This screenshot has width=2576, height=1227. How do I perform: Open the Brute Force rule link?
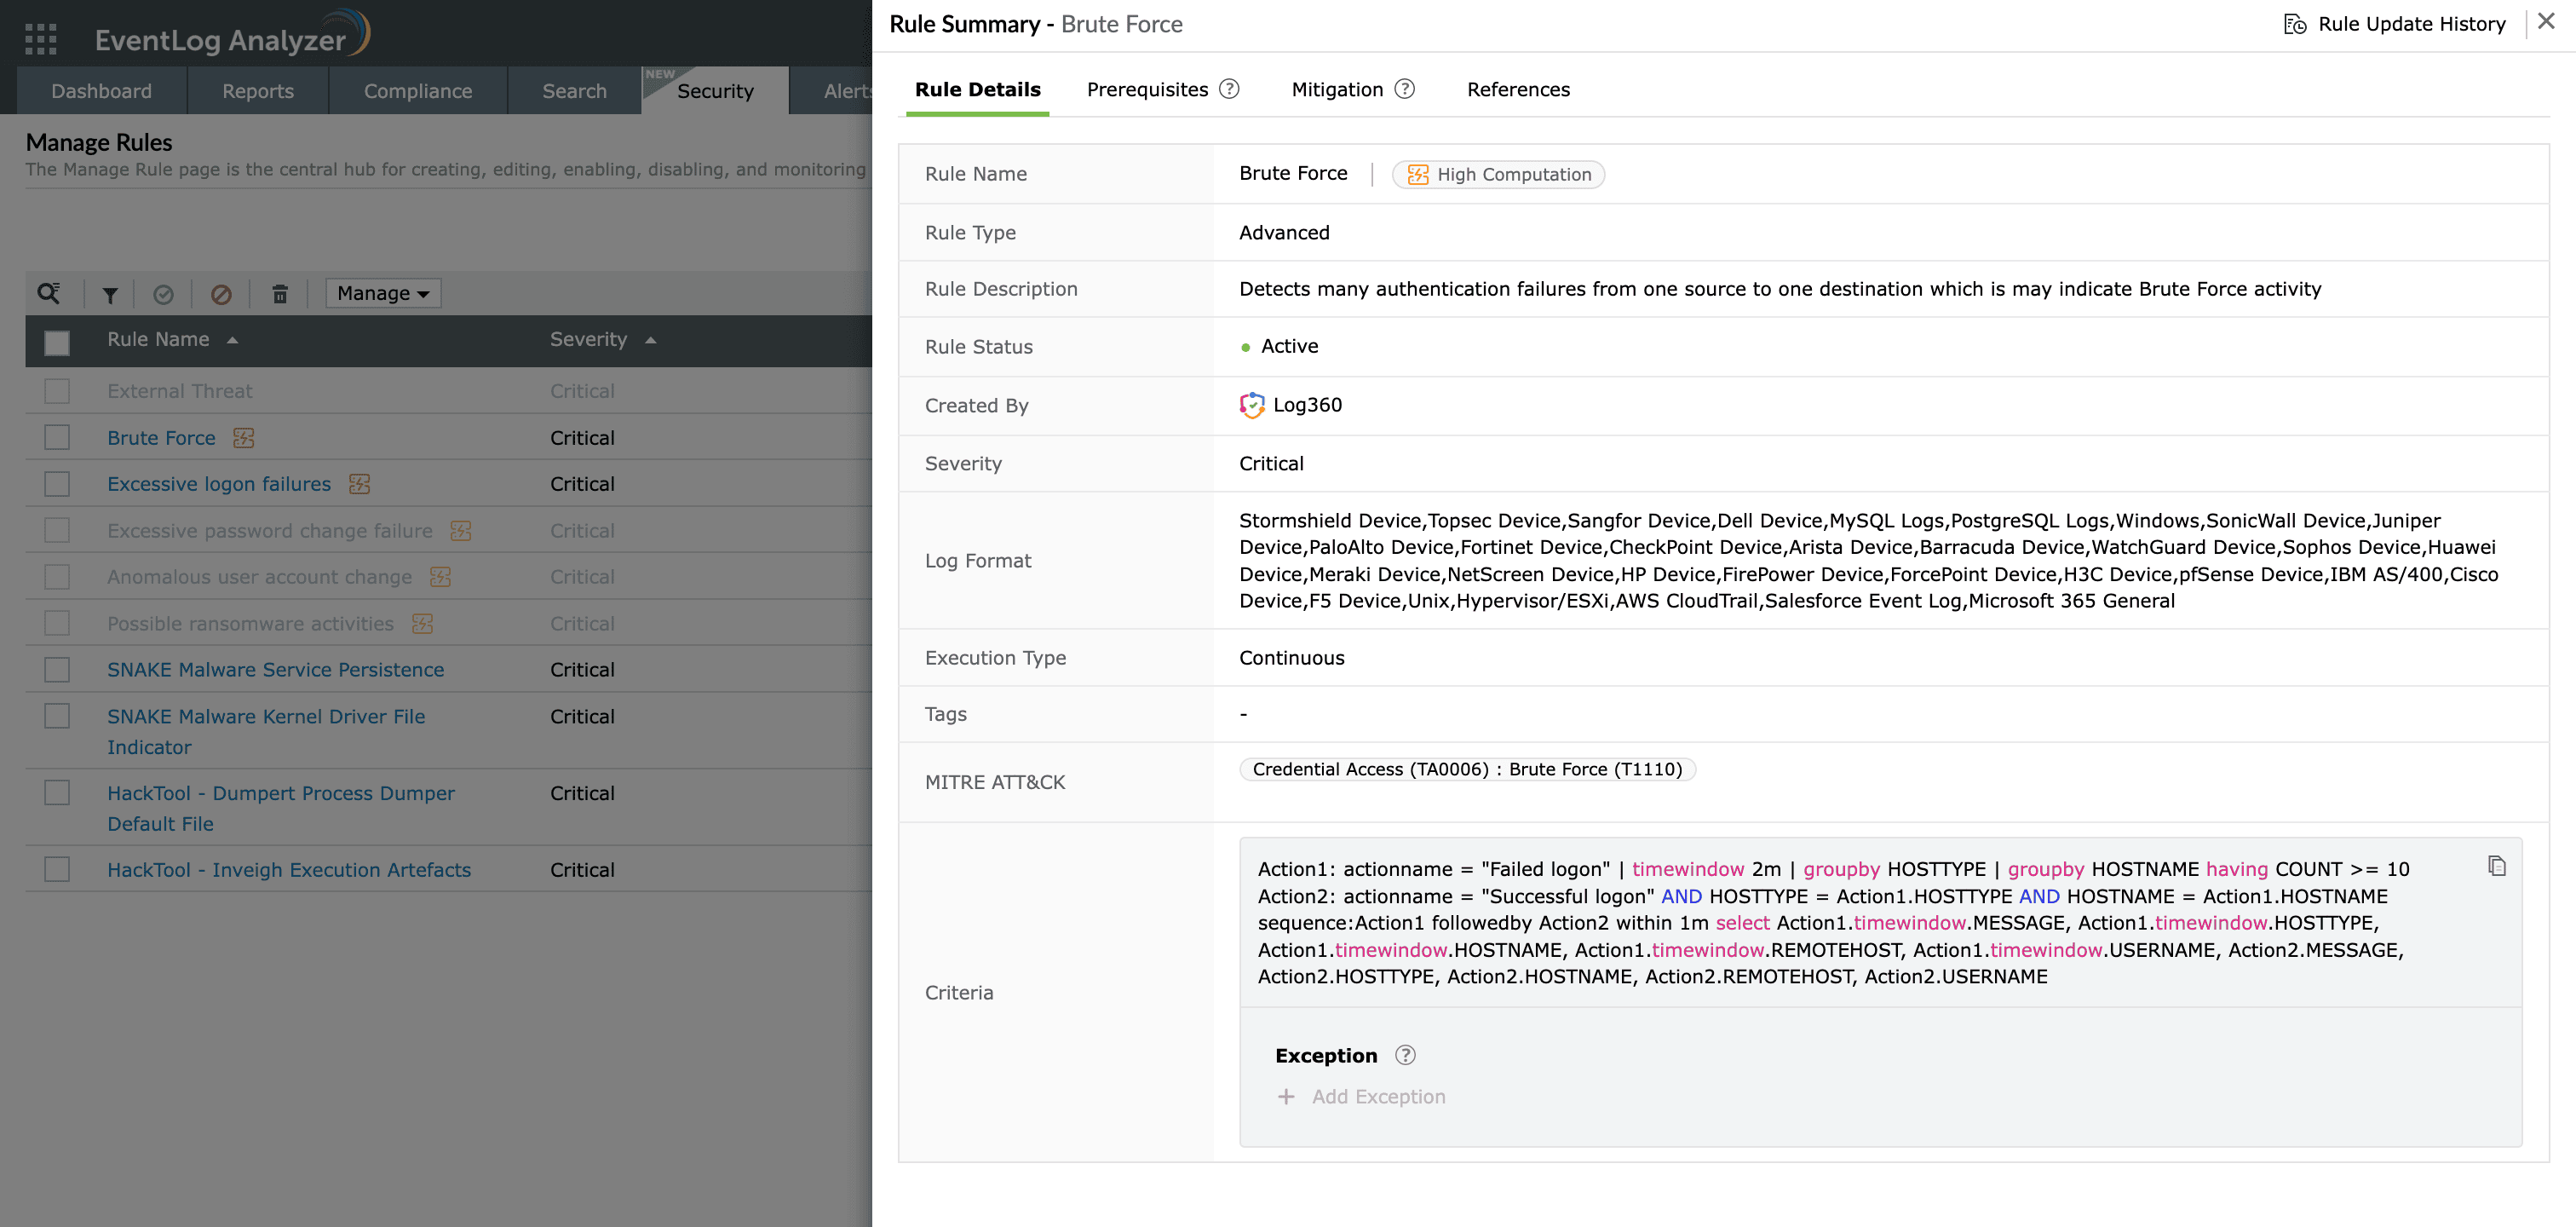(161, 438)
